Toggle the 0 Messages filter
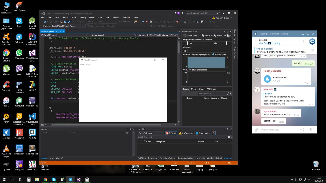This screenshot has height=183, width=326. coord(202,133)
